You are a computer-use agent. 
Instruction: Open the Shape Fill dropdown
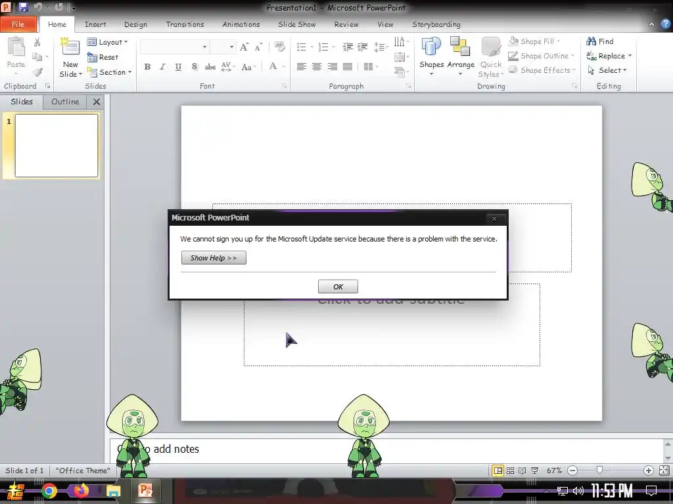click(x=535, y=41)
